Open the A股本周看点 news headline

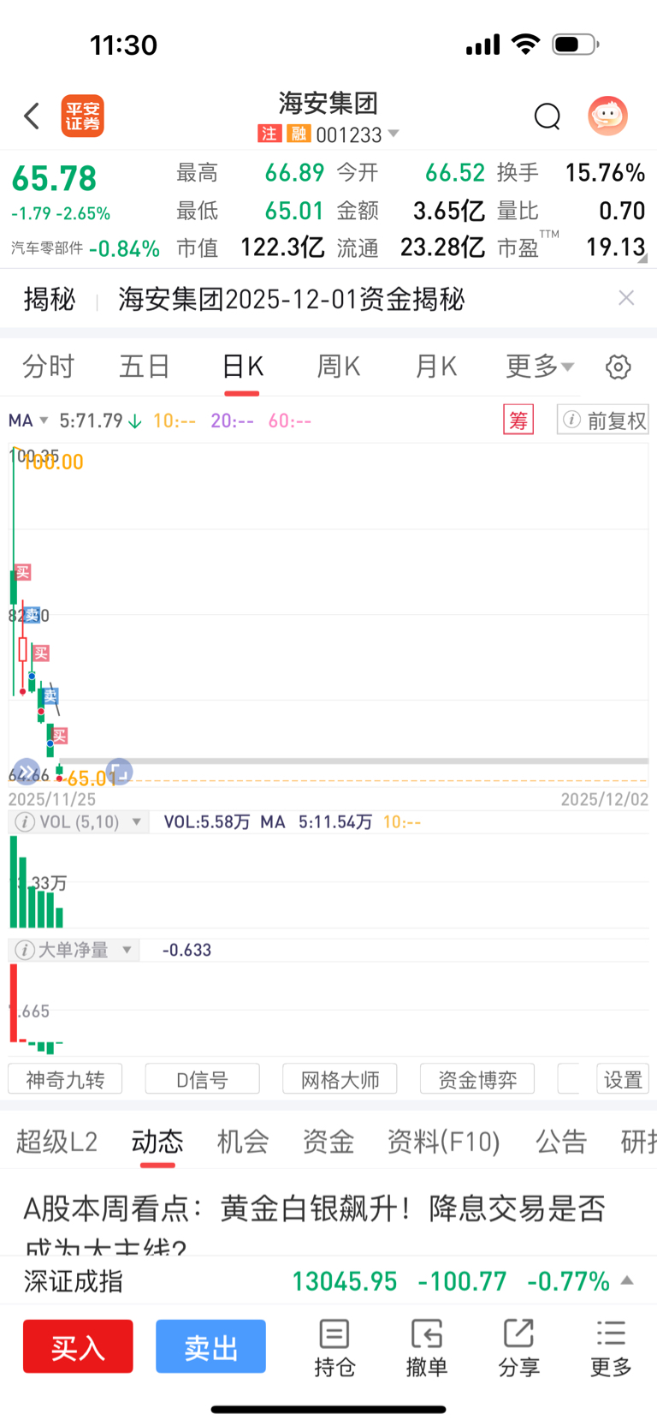click(314, 1225)
